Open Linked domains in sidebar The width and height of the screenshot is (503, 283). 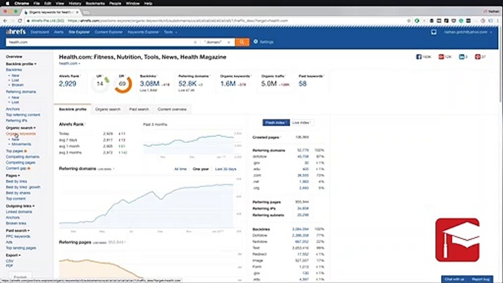[19, 212]
